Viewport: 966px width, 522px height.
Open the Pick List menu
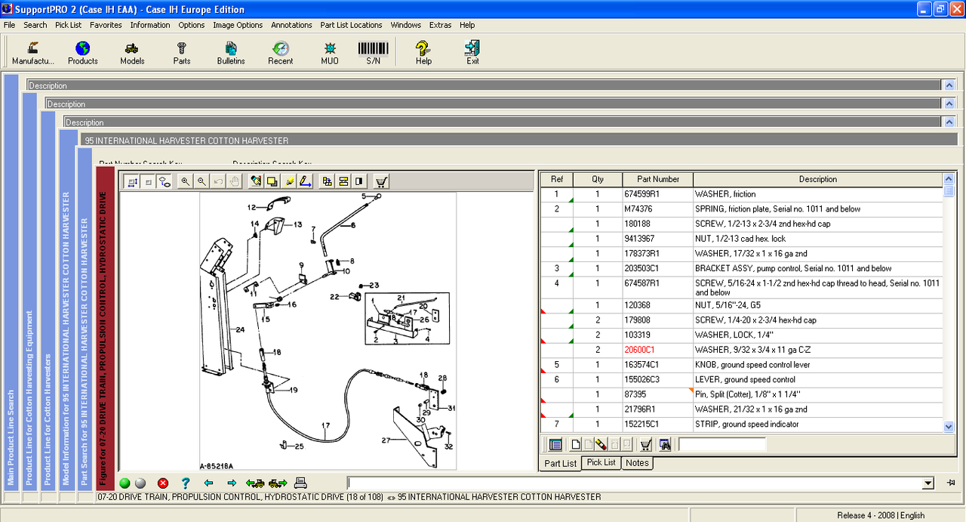coord(68,25)
